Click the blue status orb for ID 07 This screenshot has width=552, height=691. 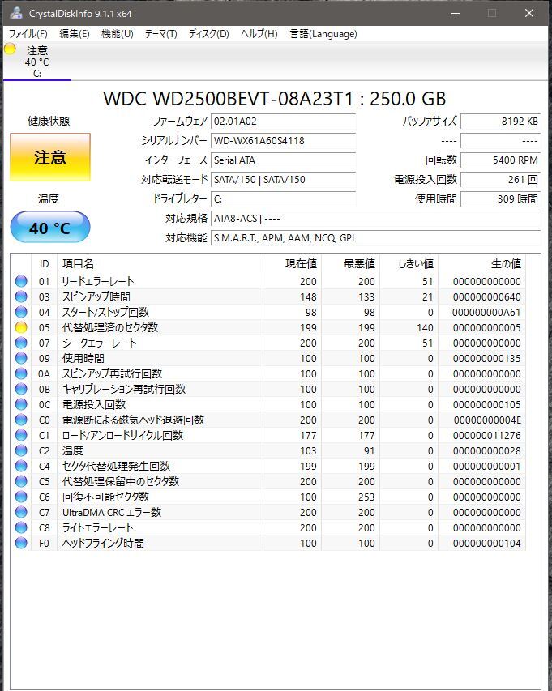tap(21, 343)
